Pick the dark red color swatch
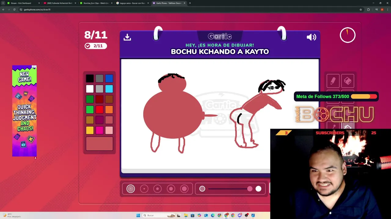391x219 pixels. 99,99
